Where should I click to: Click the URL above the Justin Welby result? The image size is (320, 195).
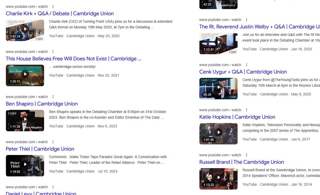(x=220, y=20)
